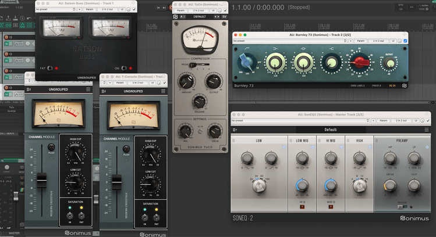The height and width of the screenshot is (237, 436).
Task: Click the TuCo compressor Amount knob
Action: click(186, 81)
